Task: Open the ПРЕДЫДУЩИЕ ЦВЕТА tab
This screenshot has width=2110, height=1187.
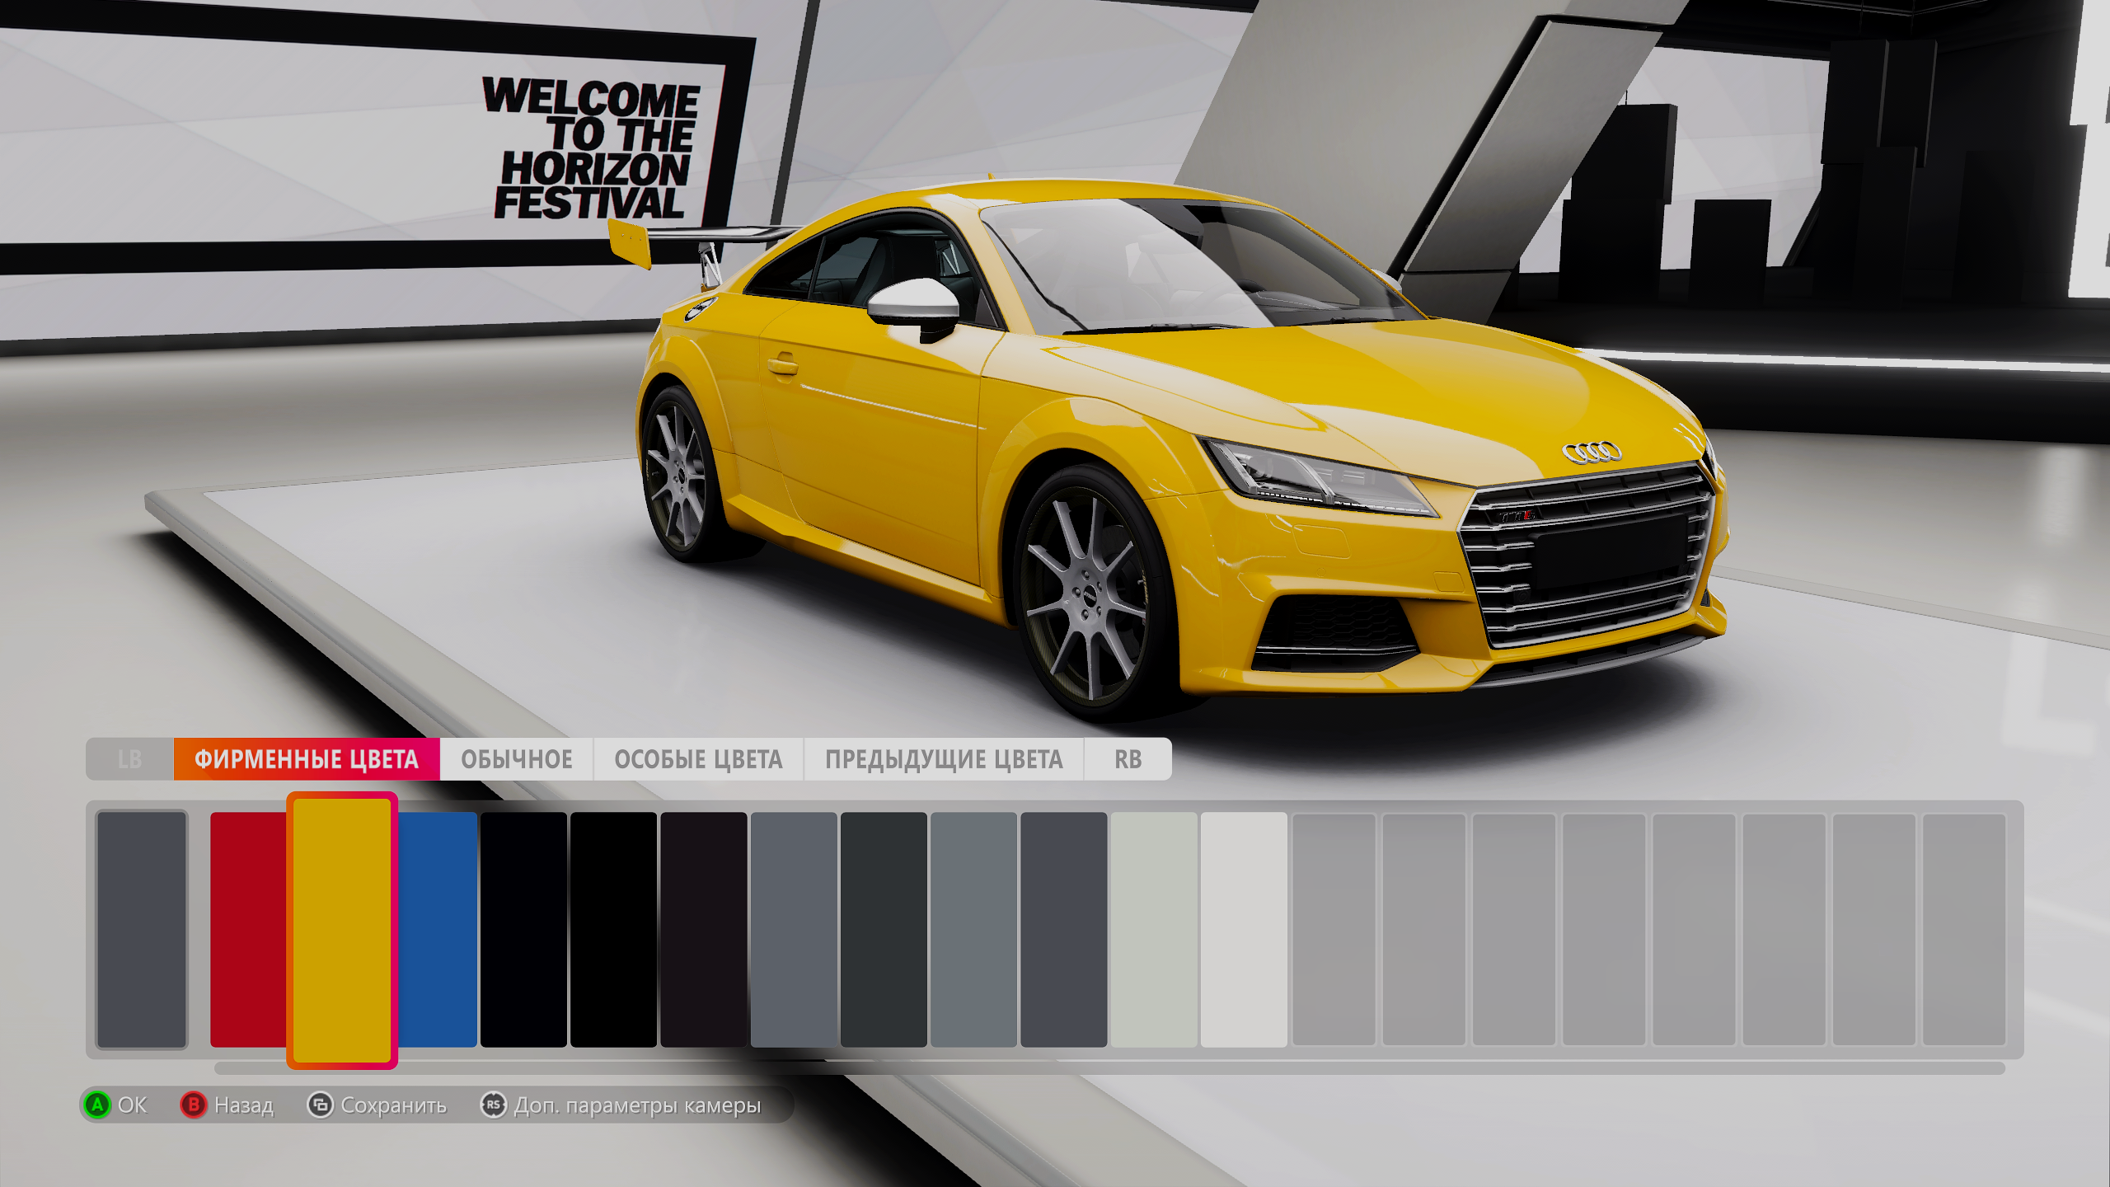Action: point(944,759)
